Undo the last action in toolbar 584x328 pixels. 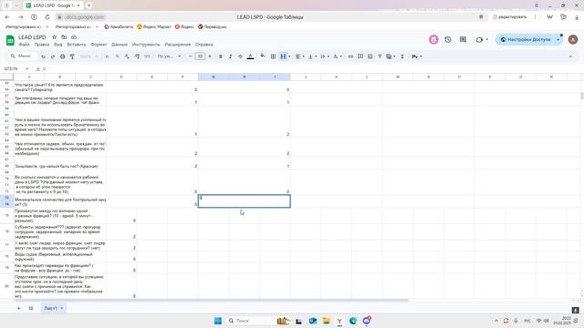click(x=43, y=56)
